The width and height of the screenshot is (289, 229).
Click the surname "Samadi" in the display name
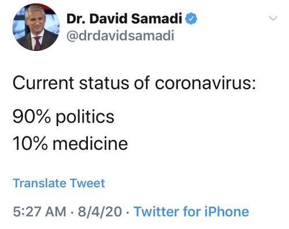pos(157,19)
